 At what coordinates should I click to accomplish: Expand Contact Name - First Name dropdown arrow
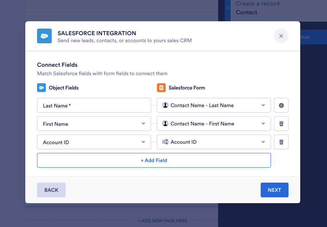[263, 124]
